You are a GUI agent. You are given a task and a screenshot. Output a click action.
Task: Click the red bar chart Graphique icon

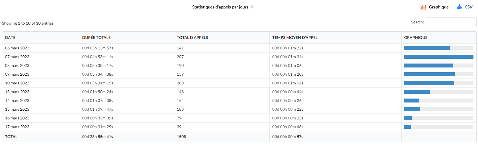tap(423, 7)
